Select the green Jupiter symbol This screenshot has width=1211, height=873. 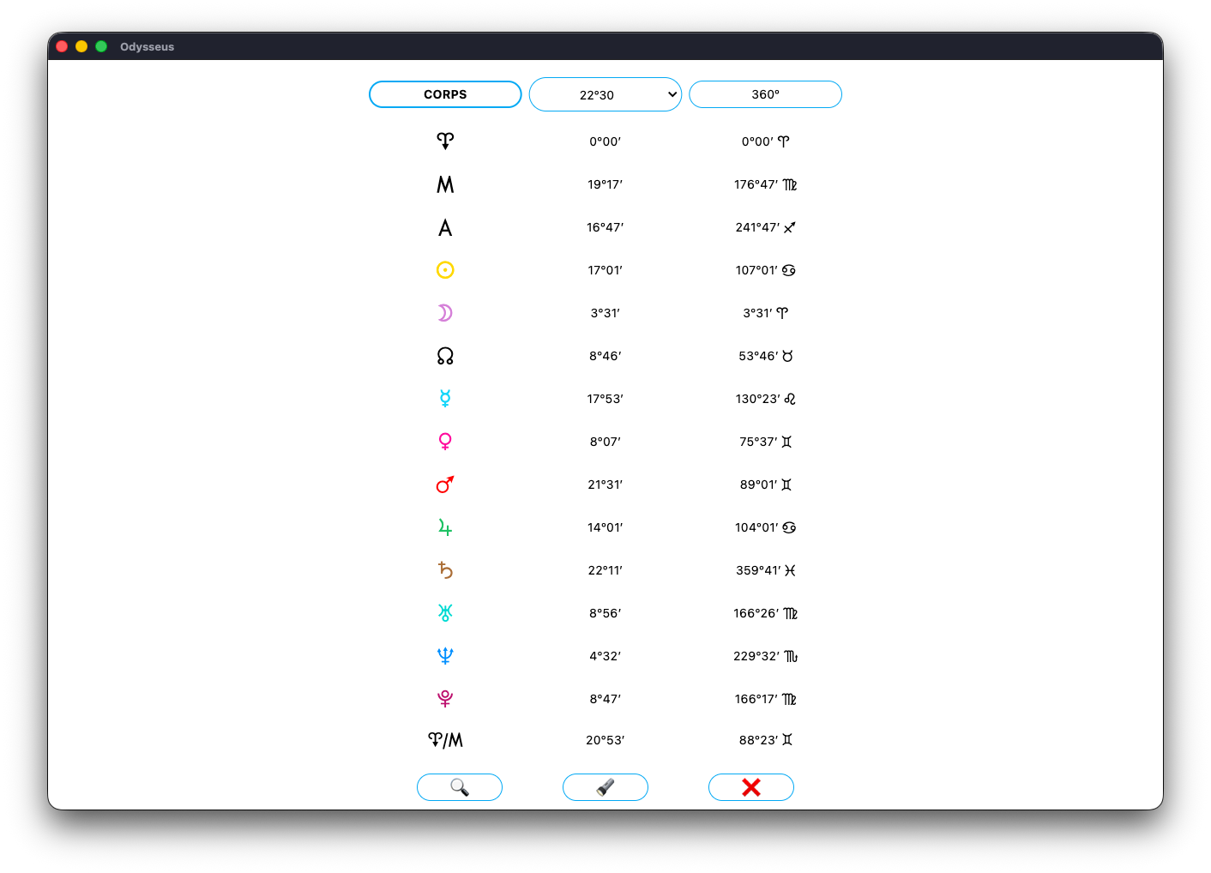pyautogui.click(x=445, y=527)
